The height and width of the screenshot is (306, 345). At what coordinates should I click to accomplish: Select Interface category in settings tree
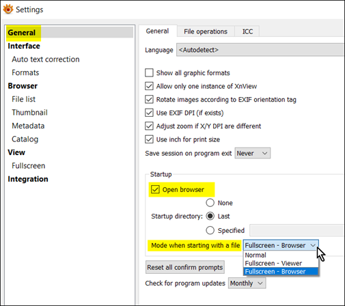click(24, 46)
